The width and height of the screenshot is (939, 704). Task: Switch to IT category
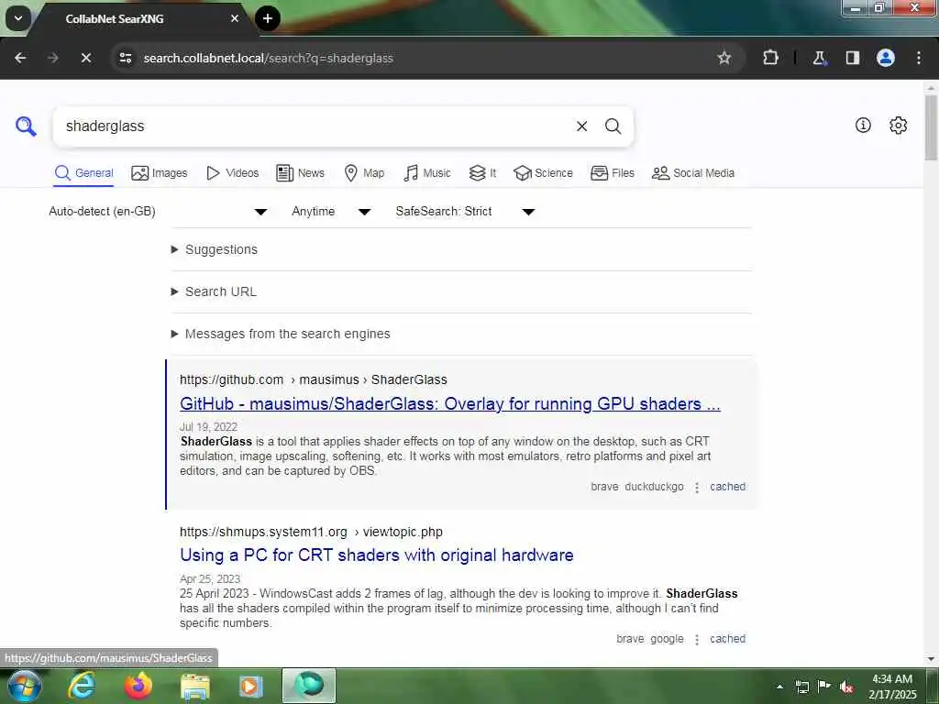point(482,173)
